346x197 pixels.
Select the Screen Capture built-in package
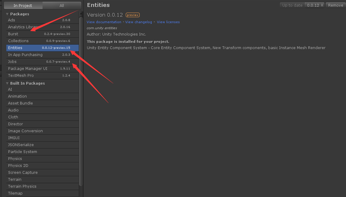coord(42,173)
